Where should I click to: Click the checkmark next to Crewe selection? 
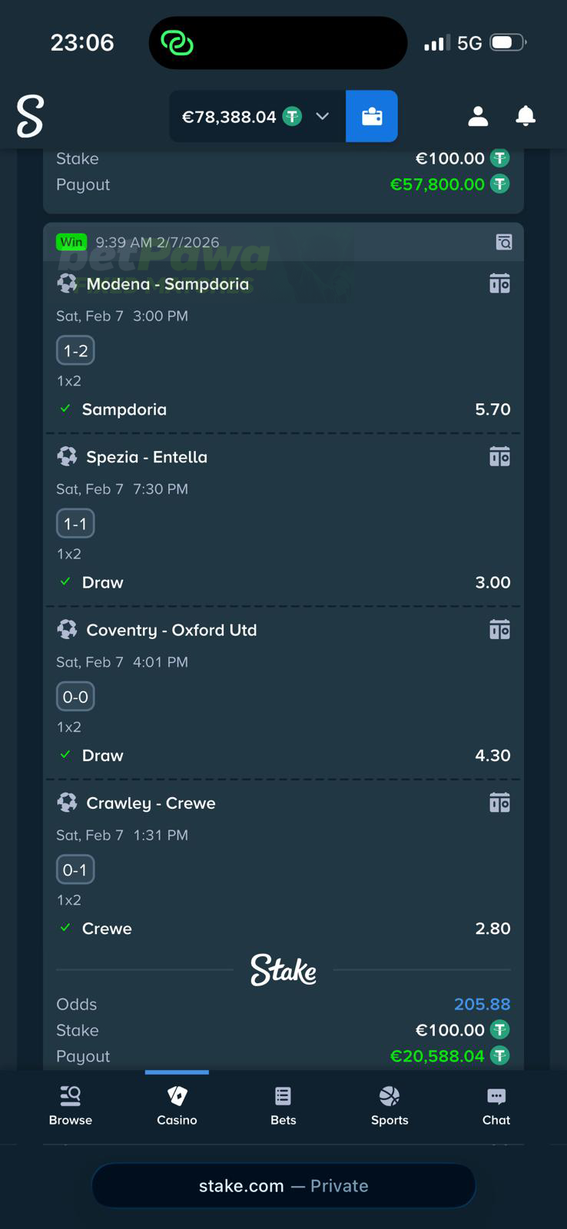pyautogui.click(x=65, y=927)
